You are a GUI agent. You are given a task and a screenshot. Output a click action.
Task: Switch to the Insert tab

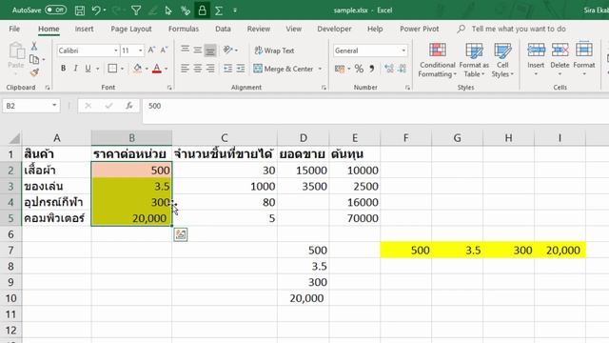84,29
